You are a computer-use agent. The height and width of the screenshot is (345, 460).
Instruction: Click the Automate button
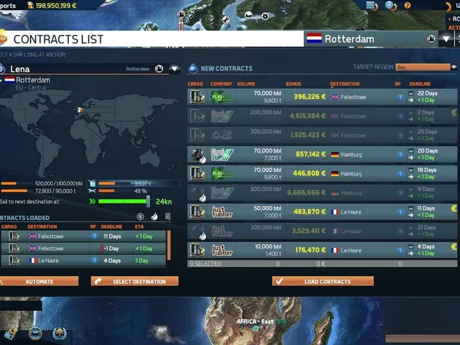coord(39,281)
